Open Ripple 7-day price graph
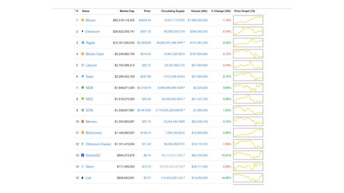The height and width of the screenshot is (193, 344). 248,42
